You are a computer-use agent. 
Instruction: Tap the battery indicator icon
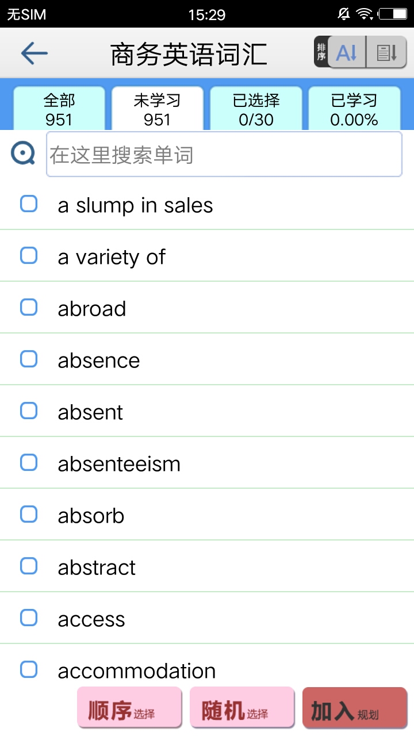(393, 14)
